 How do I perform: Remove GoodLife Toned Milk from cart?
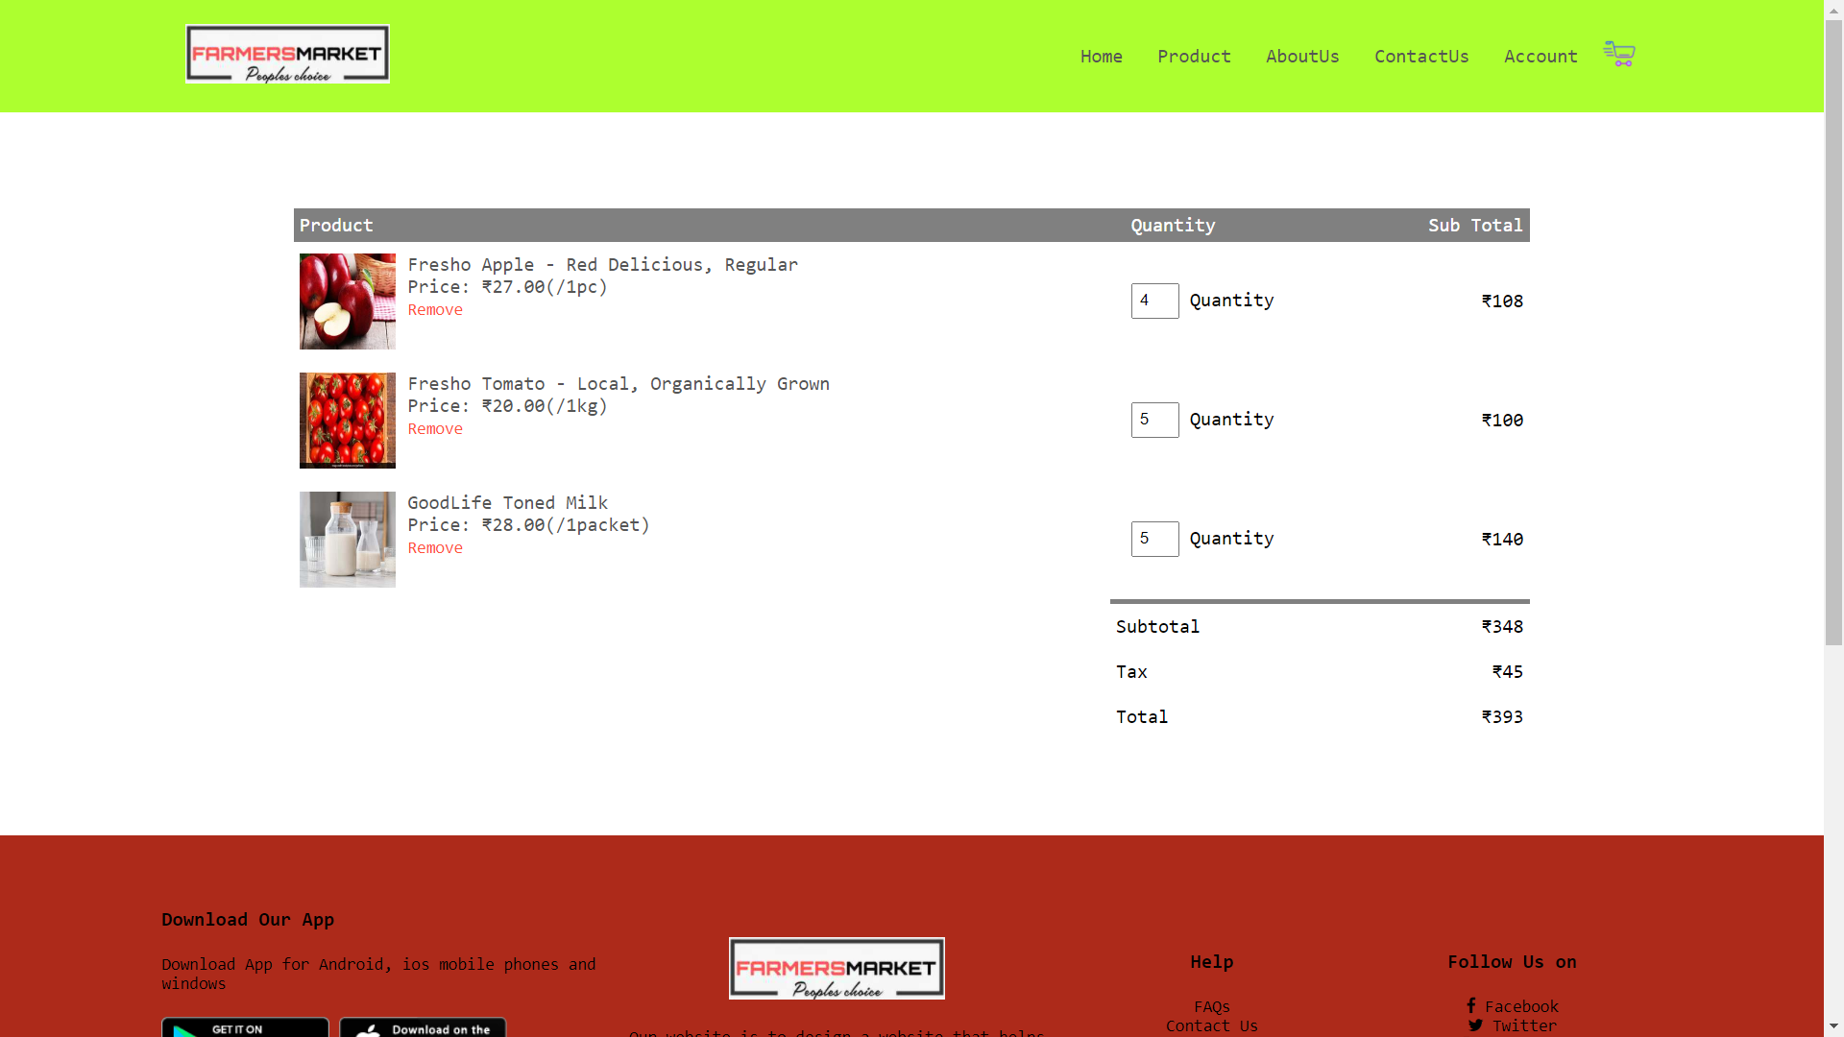pyautogui.click(x=434, y=547)
